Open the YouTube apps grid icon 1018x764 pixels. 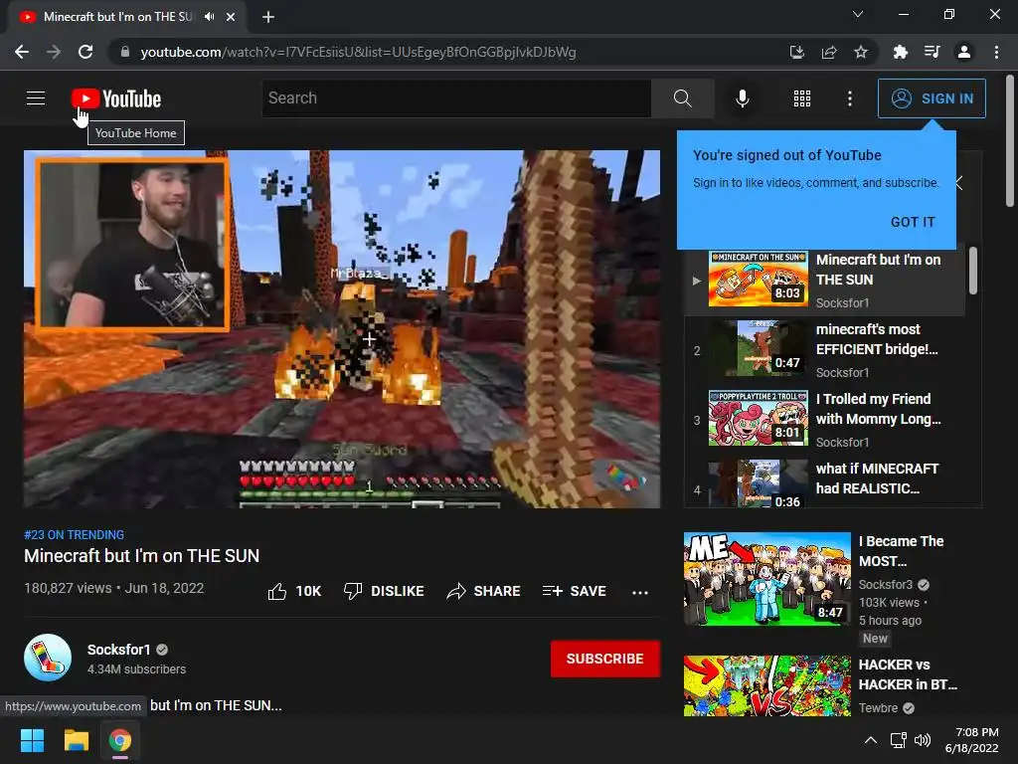pyautogui.click(x=802, y=98)
